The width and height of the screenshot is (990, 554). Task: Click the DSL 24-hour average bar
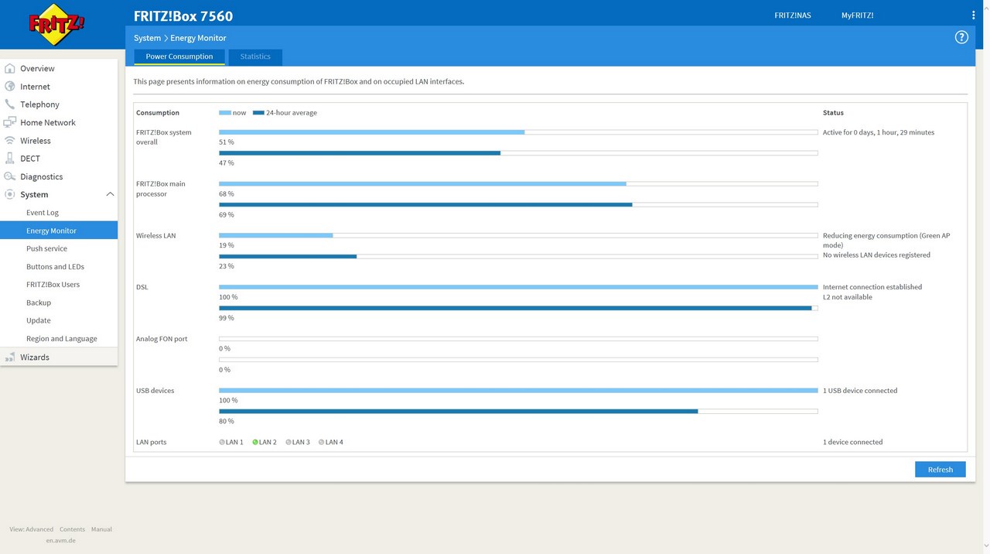pyautogui.click(x=518, y=308)
